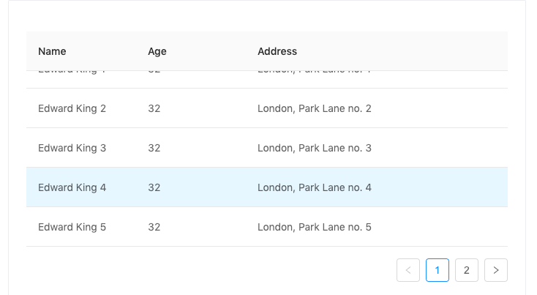537x295 pixels.
Task: Select the Edward King 5 name cell
Action: tap(72, 227)
